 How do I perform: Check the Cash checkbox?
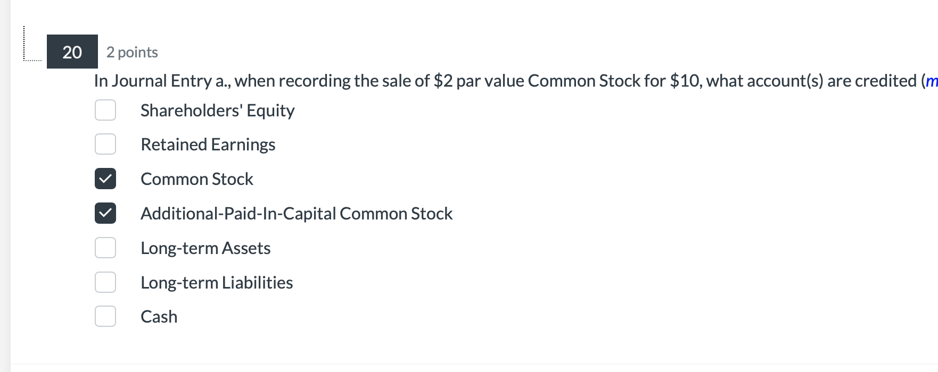[x=105, y=316]
